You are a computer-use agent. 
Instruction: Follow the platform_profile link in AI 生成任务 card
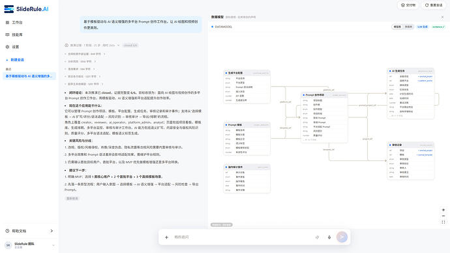(425, 81)
